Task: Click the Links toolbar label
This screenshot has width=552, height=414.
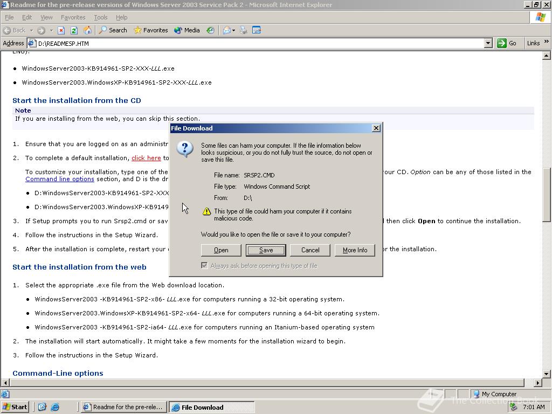Action: click(533, 43)
